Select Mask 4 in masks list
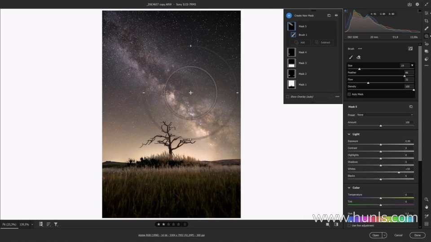The height and width of the screenshot is (242, 431). click(x=303, y=52)
